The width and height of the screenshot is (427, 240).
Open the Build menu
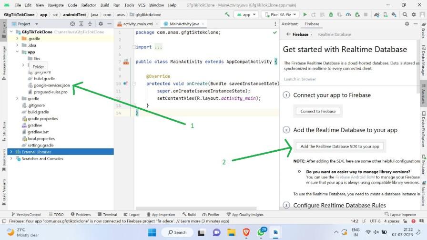[104, 5]
